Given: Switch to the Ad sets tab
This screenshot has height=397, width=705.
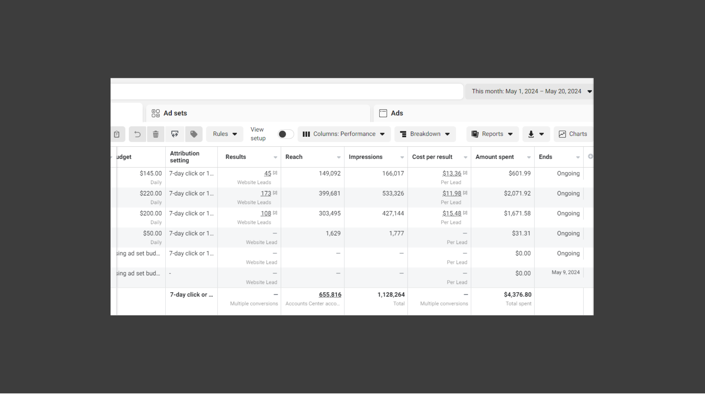Looking at the screenshot, I should (x=175, y=113).
